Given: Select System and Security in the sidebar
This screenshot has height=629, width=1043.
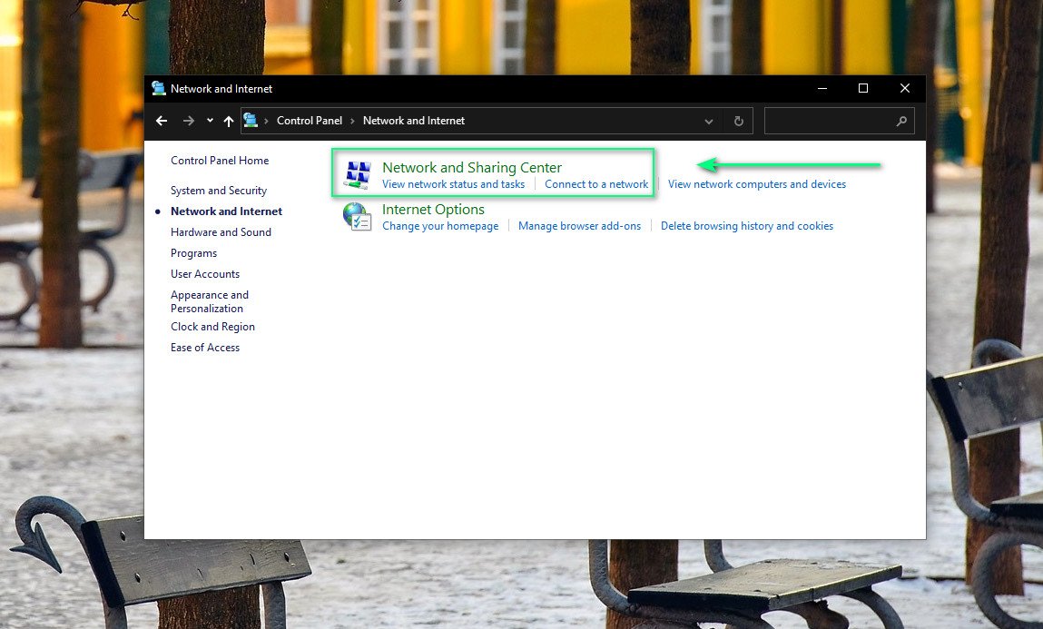Looking at the screenshot, I should [x=218, y=191].
